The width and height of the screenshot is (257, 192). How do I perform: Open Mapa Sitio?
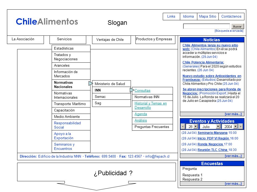[208, 17]
